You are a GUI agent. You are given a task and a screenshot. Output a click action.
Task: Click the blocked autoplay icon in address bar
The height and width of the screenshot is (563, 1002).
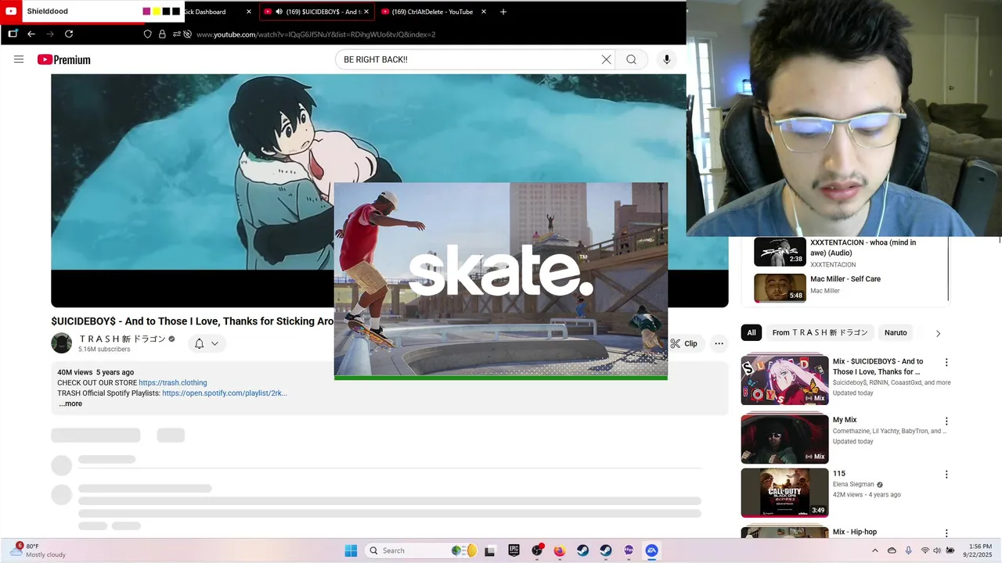[187, 34]
